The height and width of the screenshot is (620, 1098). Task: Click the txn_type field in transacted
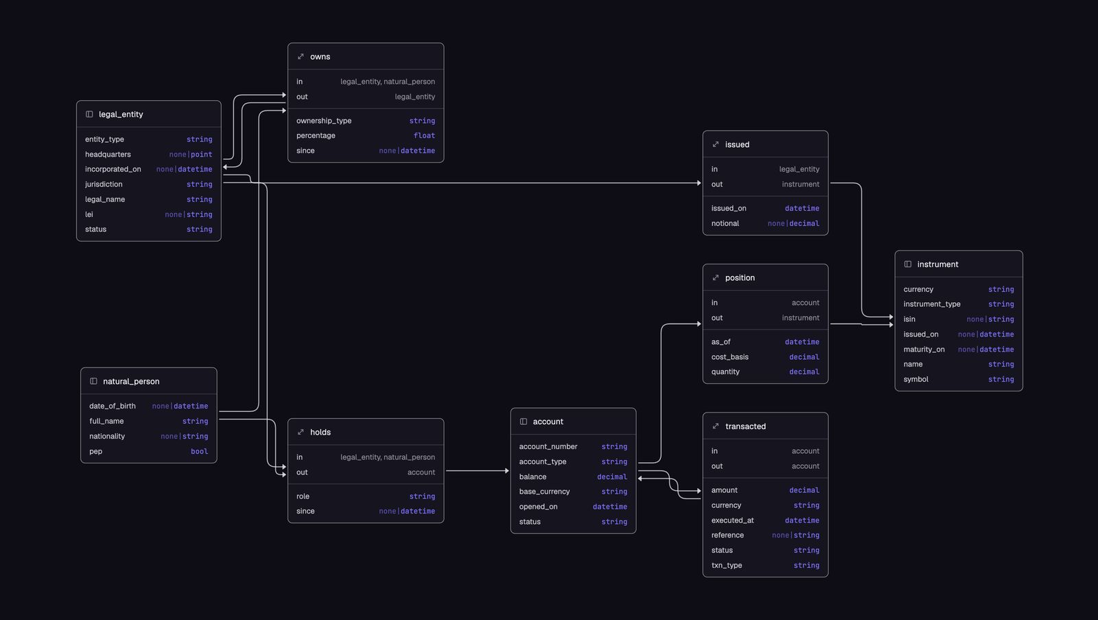(765, 565)
